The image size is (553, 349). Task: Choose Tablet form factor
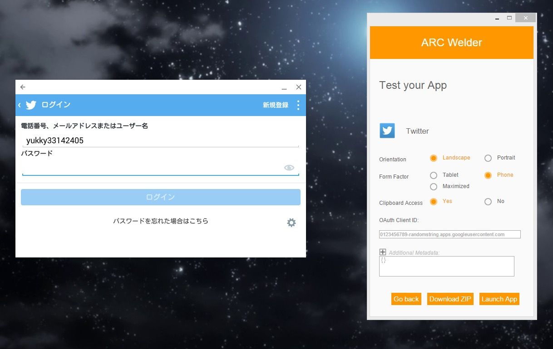point(434,175)
